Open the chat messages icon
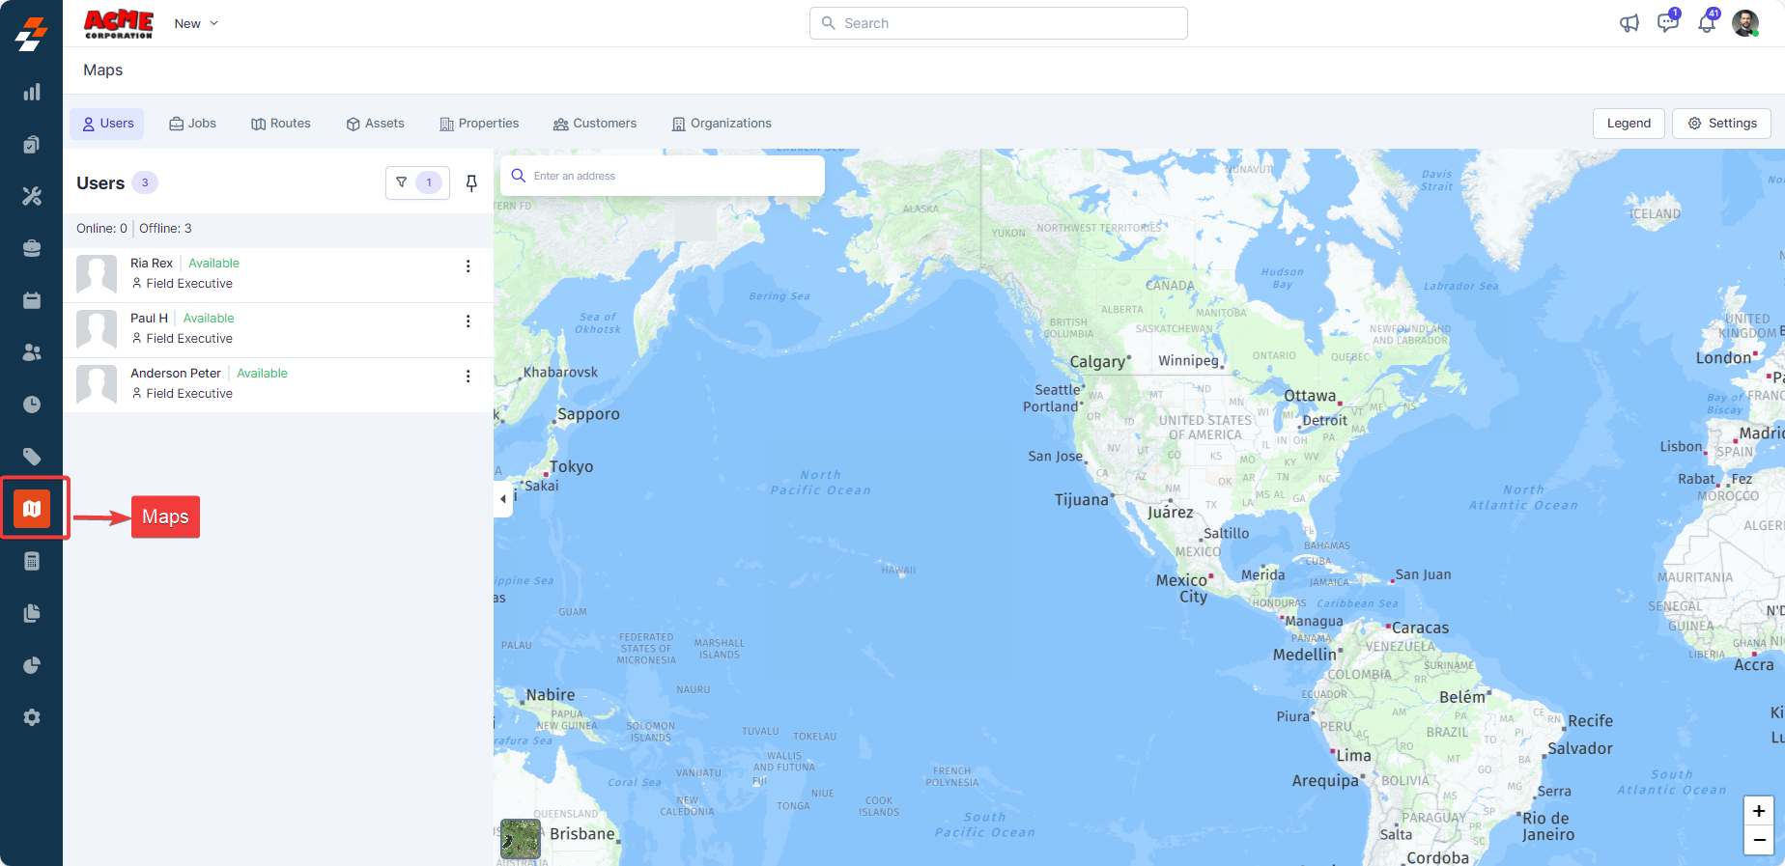Screen dimensions: 1785x866 point(1668,22)
